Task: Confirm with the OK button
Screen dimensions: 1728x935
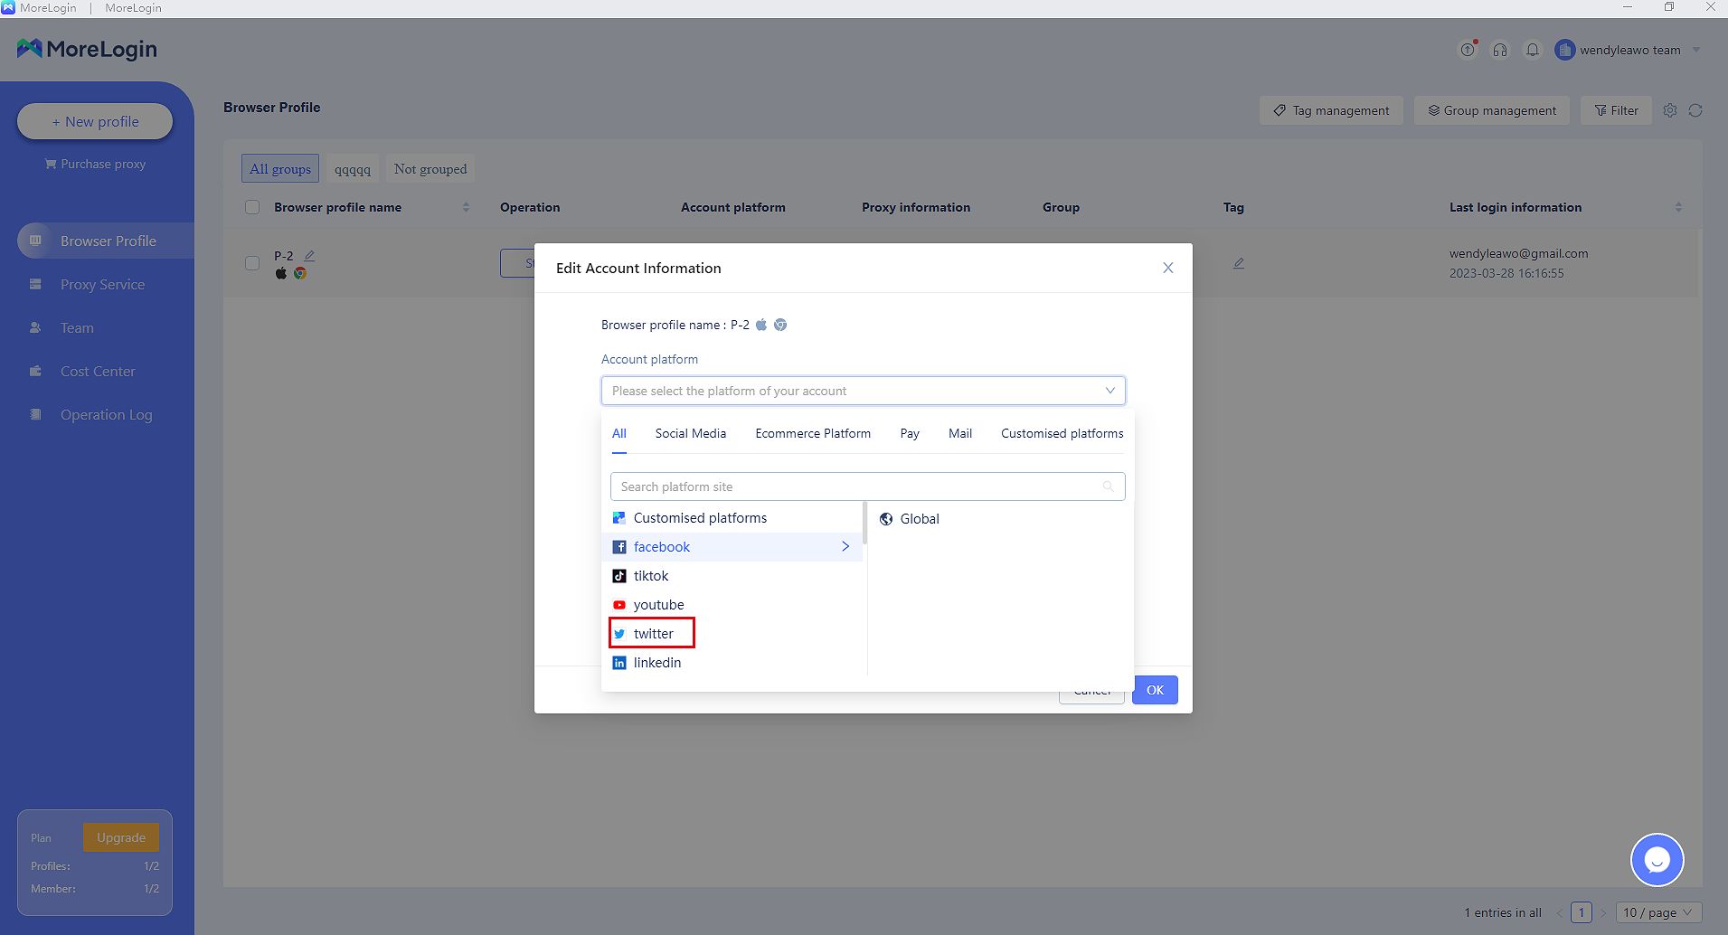Action: click(x=1155, y=690)
